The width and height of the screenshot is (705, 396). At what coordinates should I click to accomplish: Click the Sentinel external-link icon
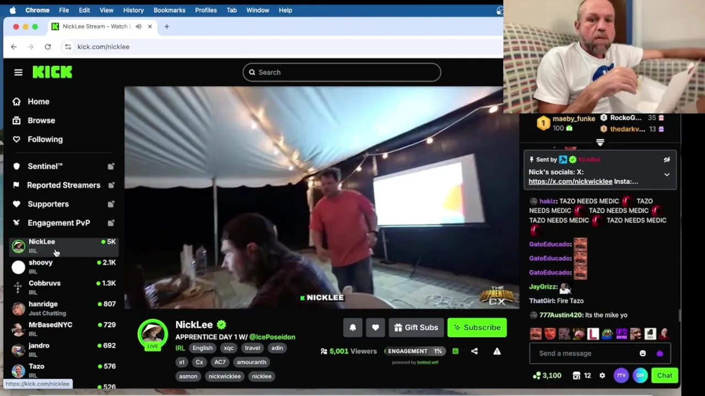tap(111, 166)
